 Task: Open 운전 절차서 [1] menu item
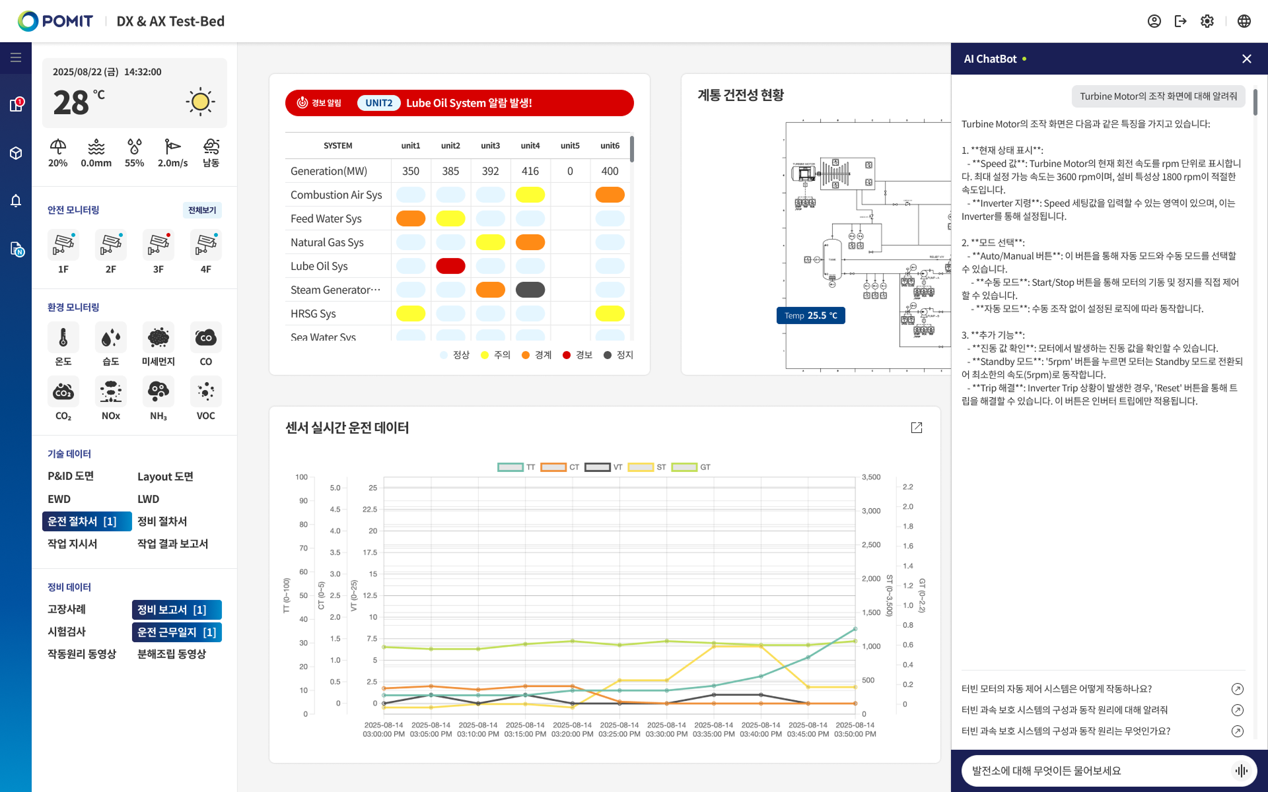pos(87,521)
